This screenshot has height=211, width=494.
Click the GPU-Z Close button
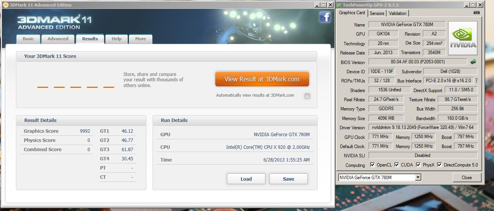click(x=467, y=178)
